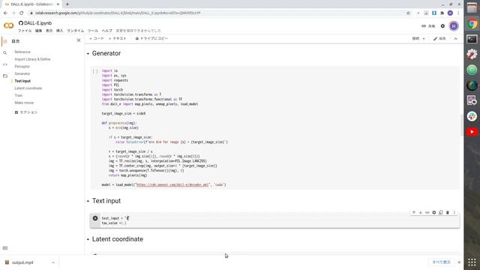480x270 pixels.
Task: Open the output.mp4 downloaded file
Action: click(x=22, y=262)
